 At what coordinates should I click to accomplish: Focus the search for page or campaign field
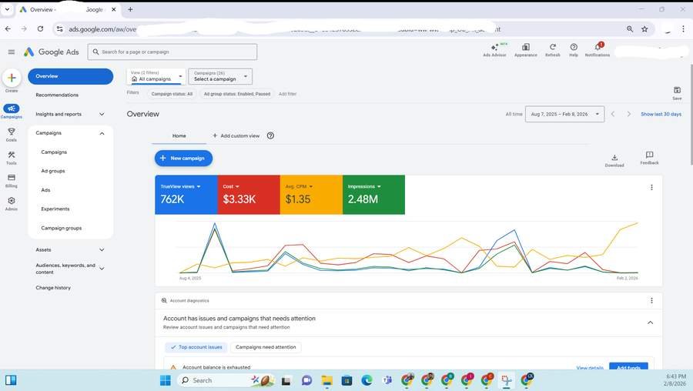click(172, 52)
